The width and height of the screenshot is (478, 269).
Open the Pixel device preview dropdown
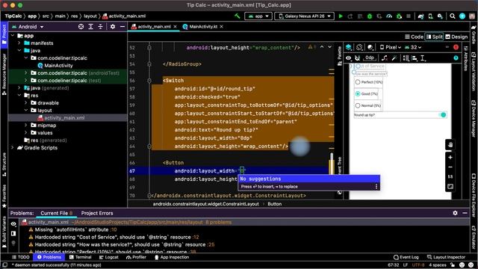[x=391, y=47]
